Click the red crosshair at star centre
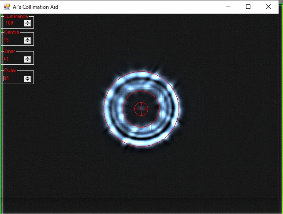The image size is (283, 214). coord(141,109)
